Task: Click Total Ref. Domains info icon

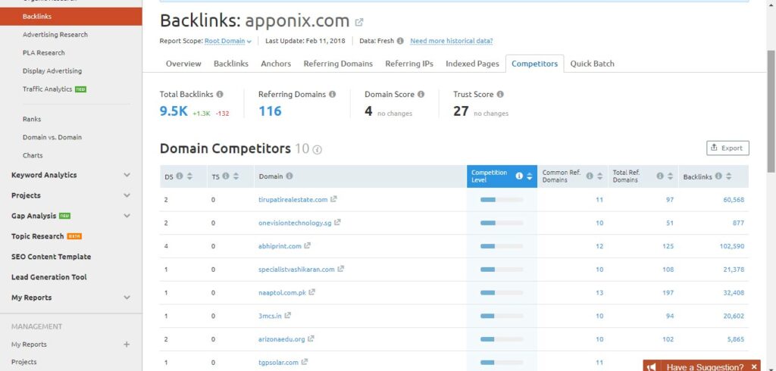Action: click(660, 176)
